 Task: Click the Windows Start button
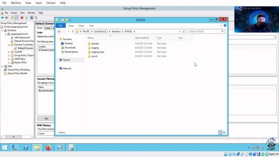[4, 147]
